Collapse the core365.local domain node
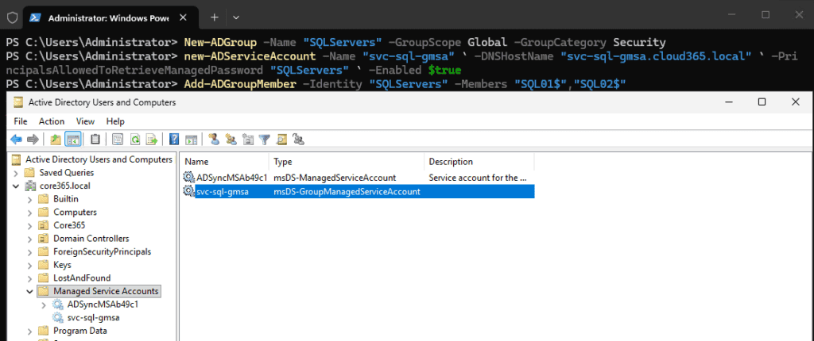 pyautogui.click(x=16, y=186)
